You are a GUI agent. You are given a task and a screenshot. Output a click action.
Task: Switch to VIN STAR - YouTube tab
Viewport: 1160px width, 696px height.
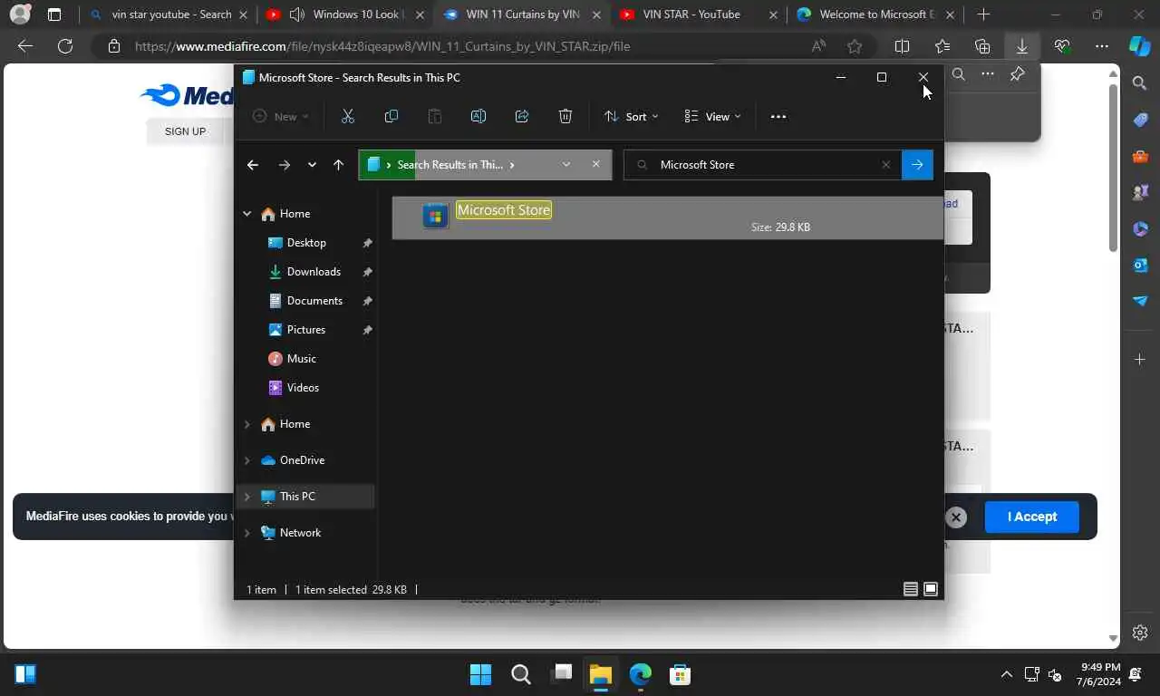698,14
